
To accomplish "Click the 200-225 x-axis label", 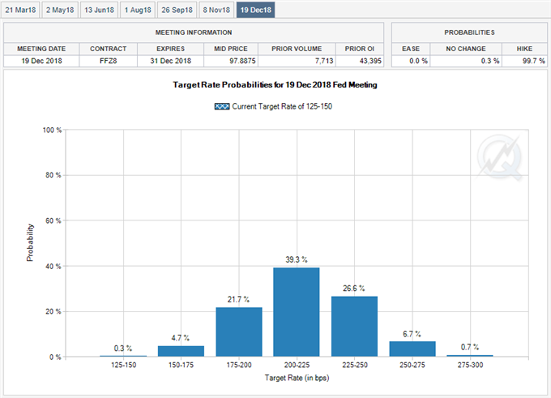I will (x=297, y=365).
